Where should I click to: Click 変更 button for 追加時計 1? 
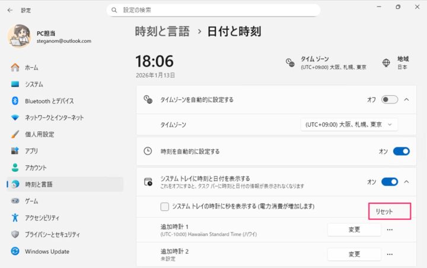(354, 229)
